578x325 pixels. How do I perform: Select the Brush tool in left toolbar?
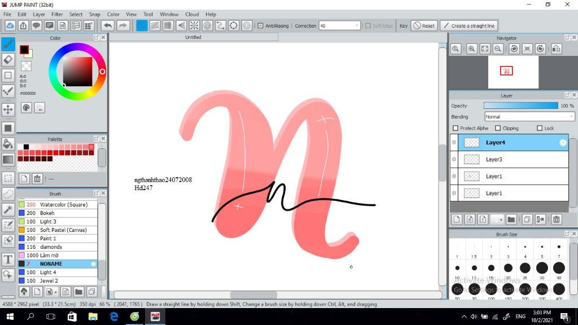(x=8, y=44)
